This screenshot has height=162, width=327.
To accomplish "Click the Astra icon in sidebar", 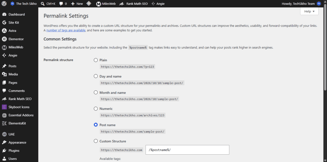I will [x=4, y=31].
